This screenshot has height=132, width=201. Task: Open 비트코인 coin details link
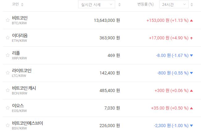[20, 18]
